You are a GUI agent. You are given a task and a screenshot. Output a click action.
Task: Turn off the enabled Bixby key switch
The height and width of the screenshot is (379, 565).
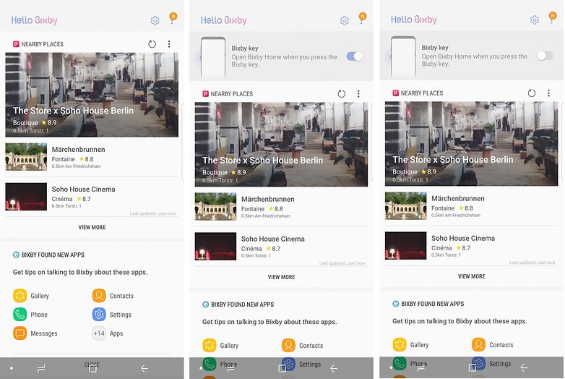point(355,56)
